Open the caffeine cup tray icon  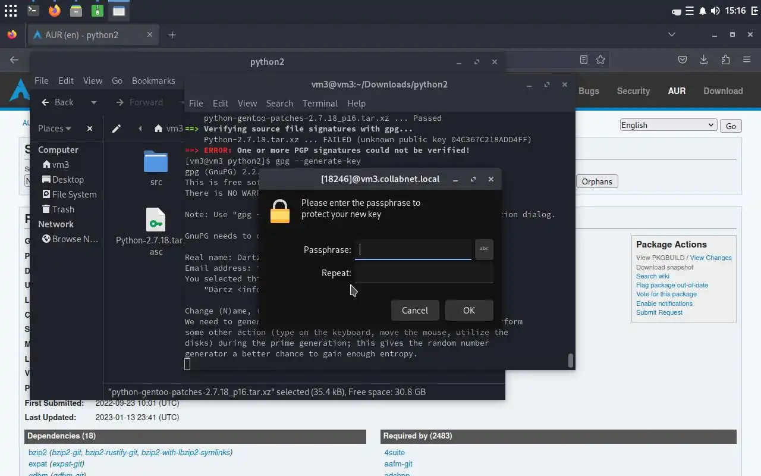677,11
